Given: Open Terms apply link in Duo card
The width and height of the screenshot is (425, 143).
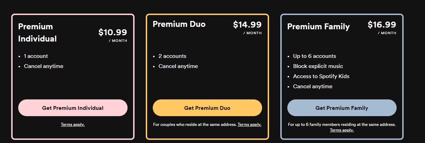Looking at the screenshot, I should (x=249, y=125).
